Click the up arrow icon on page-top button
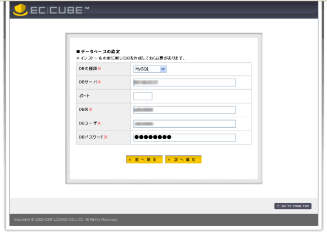 click(278, 206)
